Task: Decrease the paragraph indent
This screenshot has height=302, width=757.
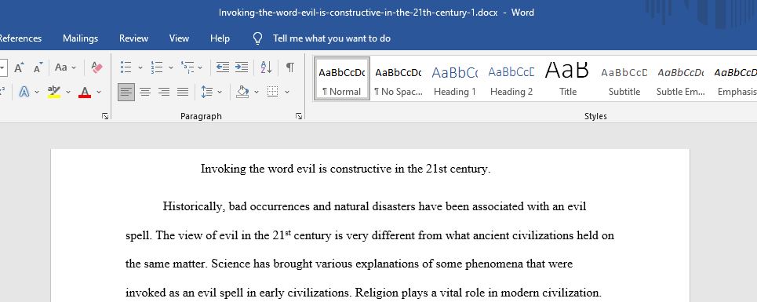Action: tap(223, 67)
